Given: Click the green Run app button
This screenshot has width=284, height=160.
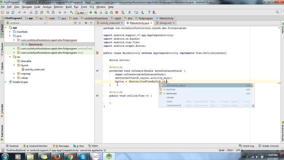Looking at the screenshot, I should [x=91, y=12].
